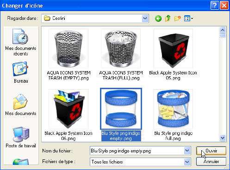Expand the Regarder dans folder dropdown

click(x=145, y=18)
